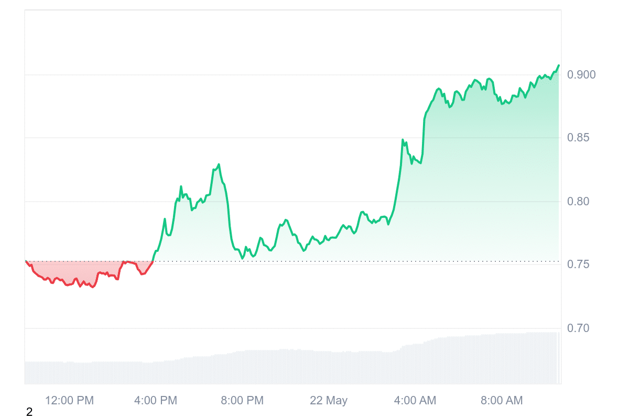Click the 0.75 price axis label
The image size is (629, 419).
click(x=579, y=264)
